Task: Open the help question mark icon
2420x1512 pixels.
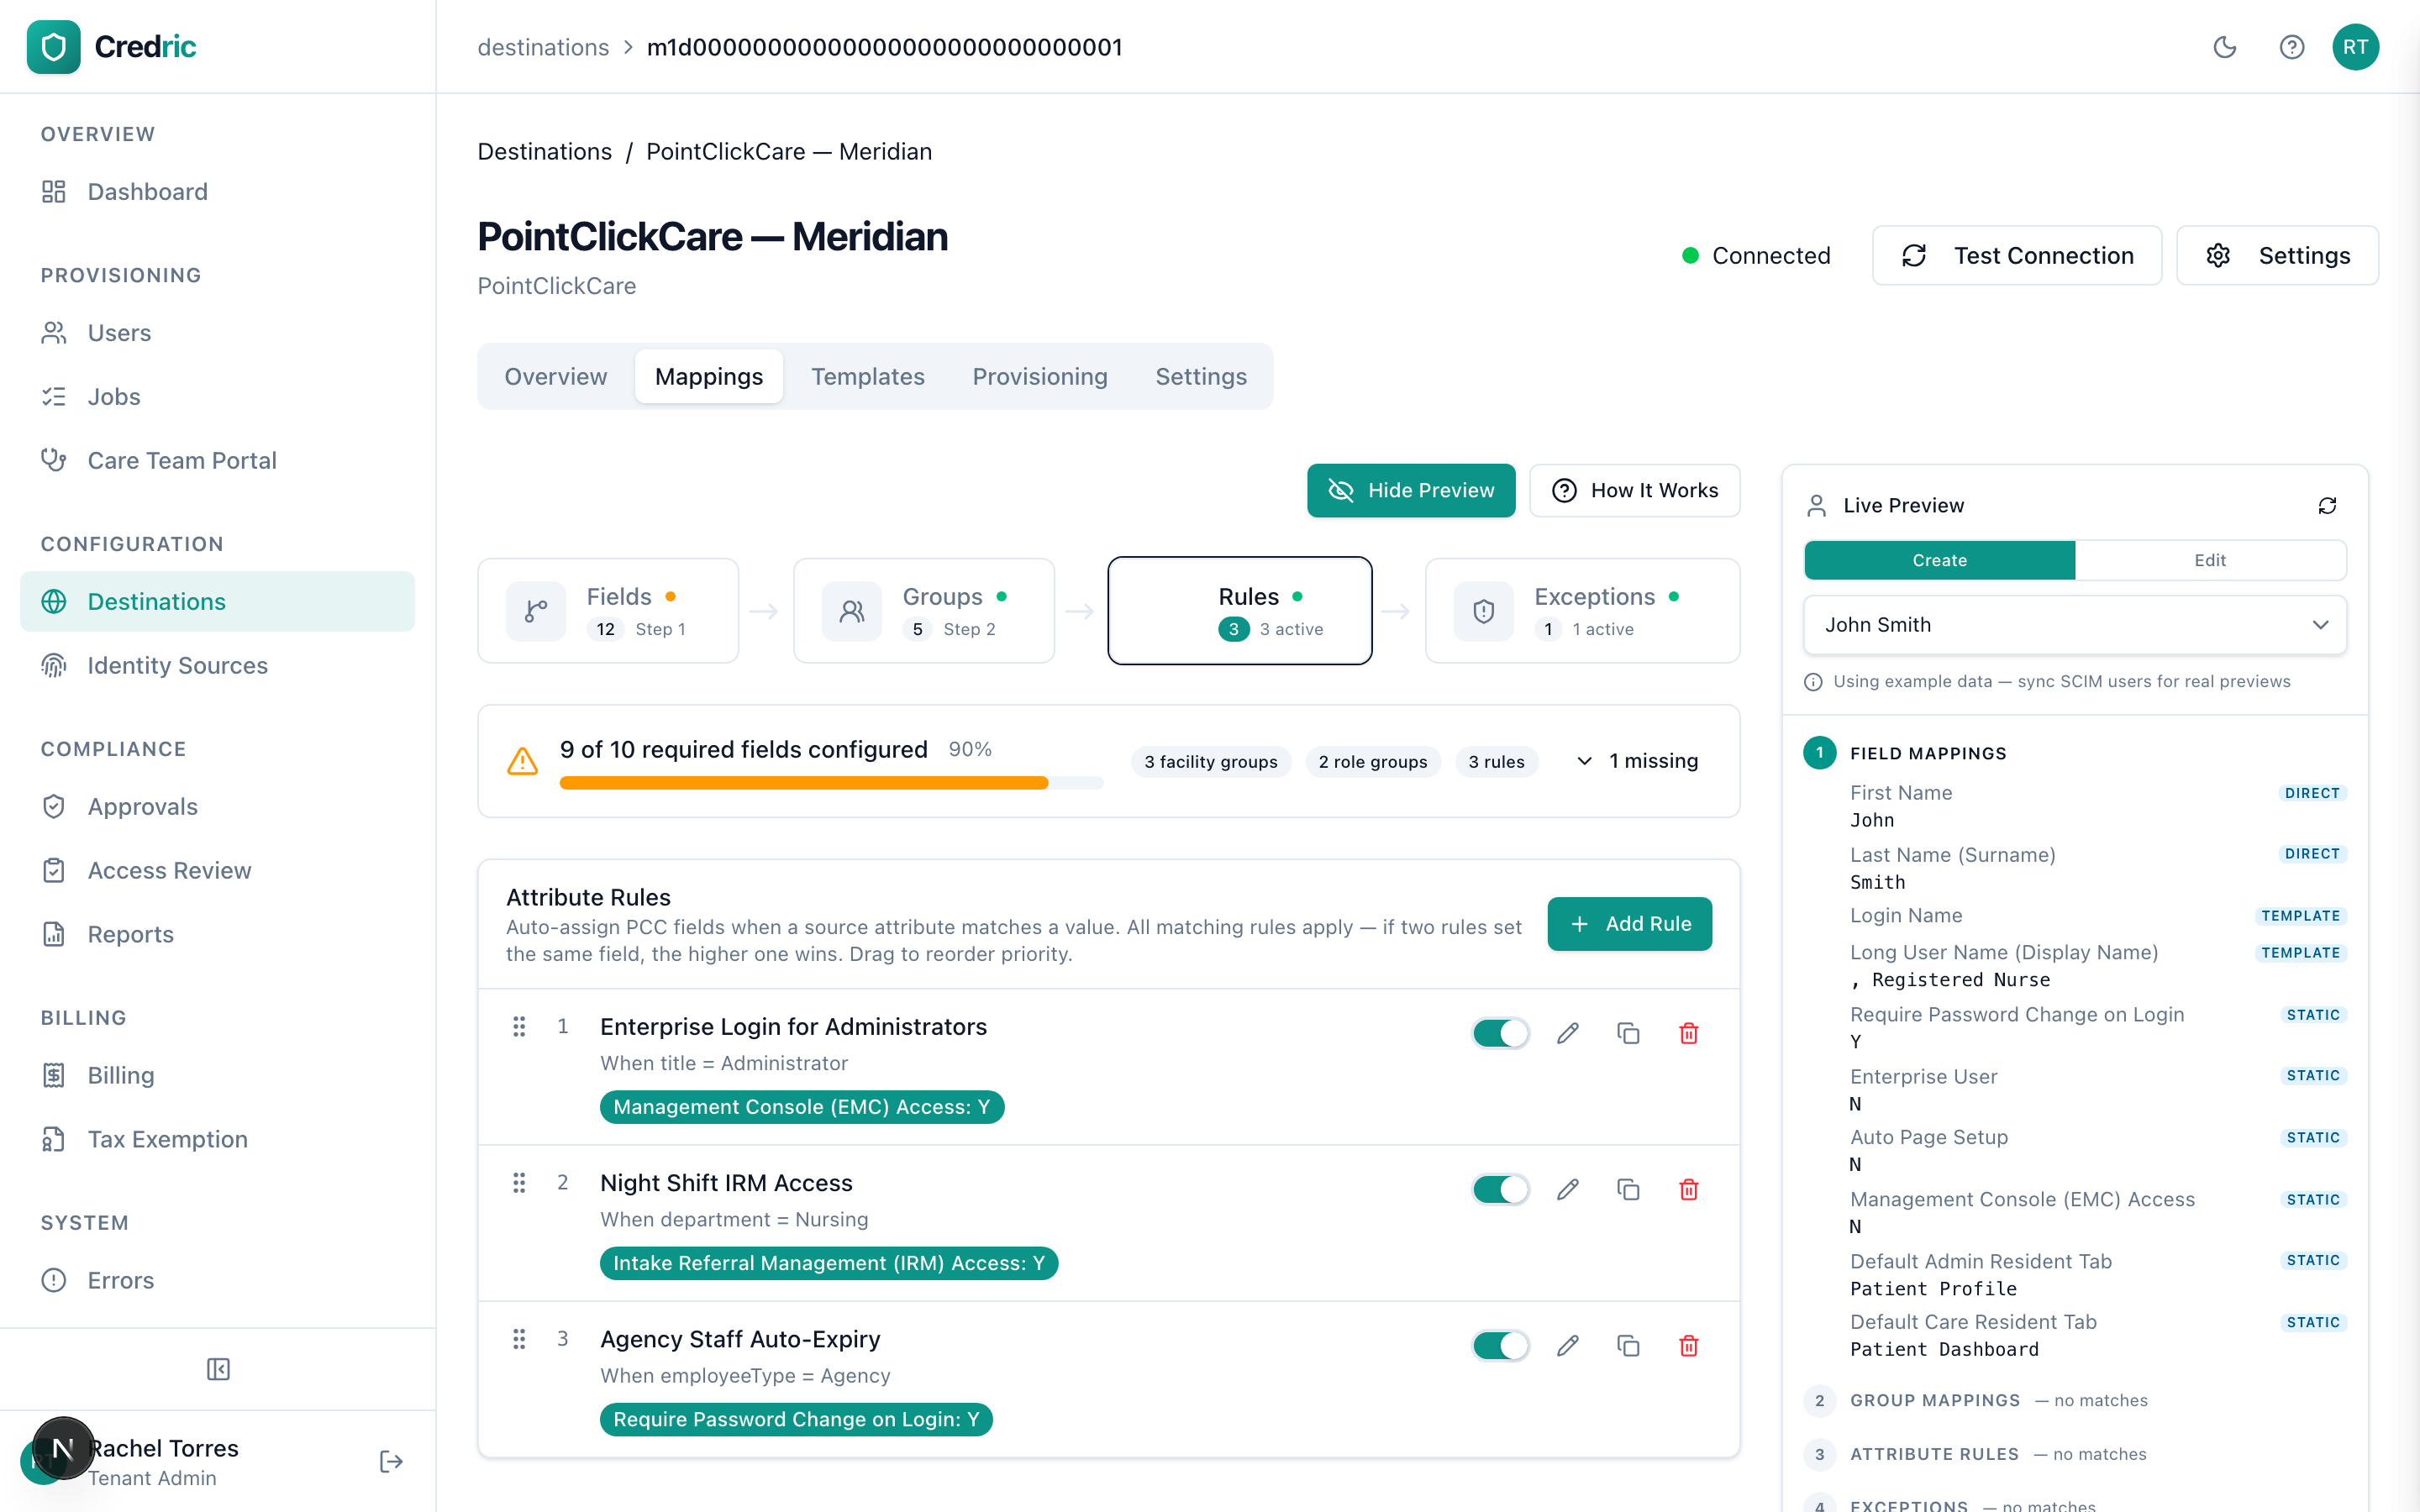Action: 2291,47
